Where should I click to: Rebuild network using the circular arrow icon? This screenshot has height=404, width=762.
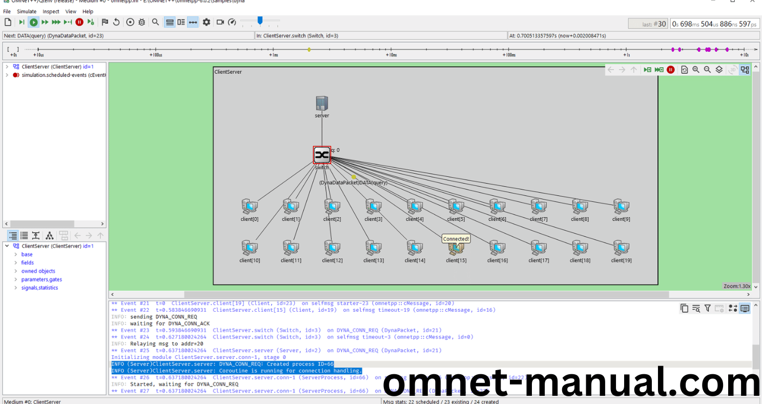point(116,22)
